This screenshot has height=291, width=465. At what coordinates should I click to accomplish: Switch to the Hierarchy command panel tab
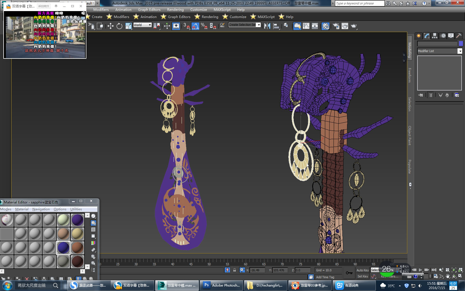click(x=435, y=36)
